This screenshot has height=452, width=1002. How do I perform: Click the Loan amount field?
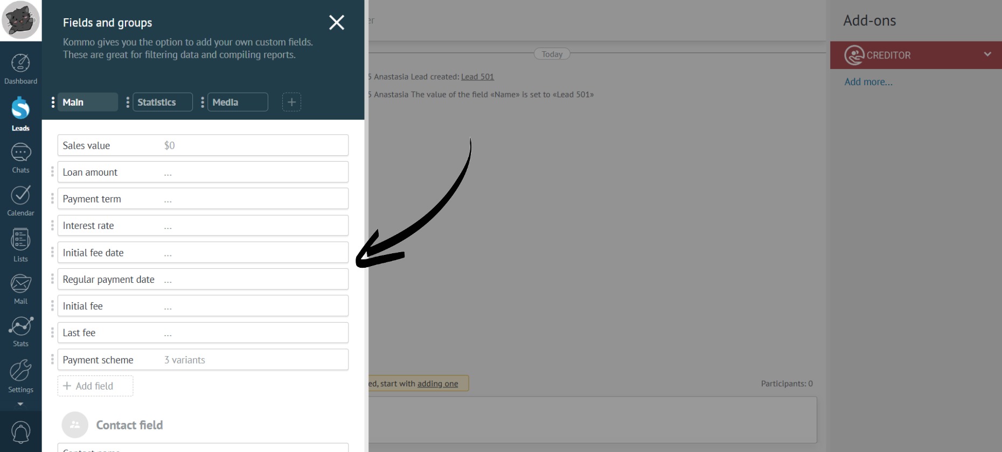(203, 172)
